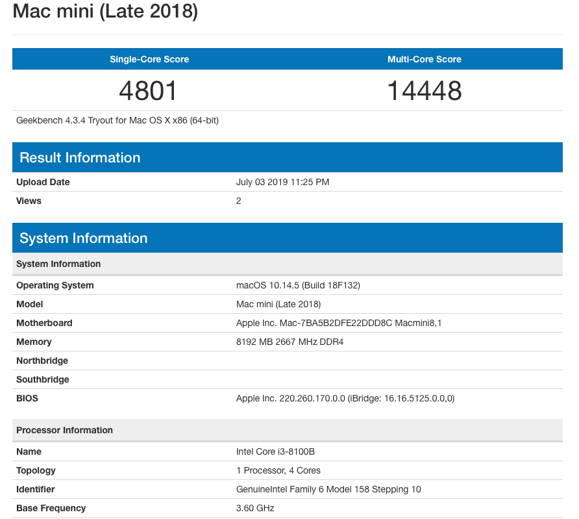Click the base frequency value "3.60 GHz"
Viewport: 579px width, 519px height.
255,509
